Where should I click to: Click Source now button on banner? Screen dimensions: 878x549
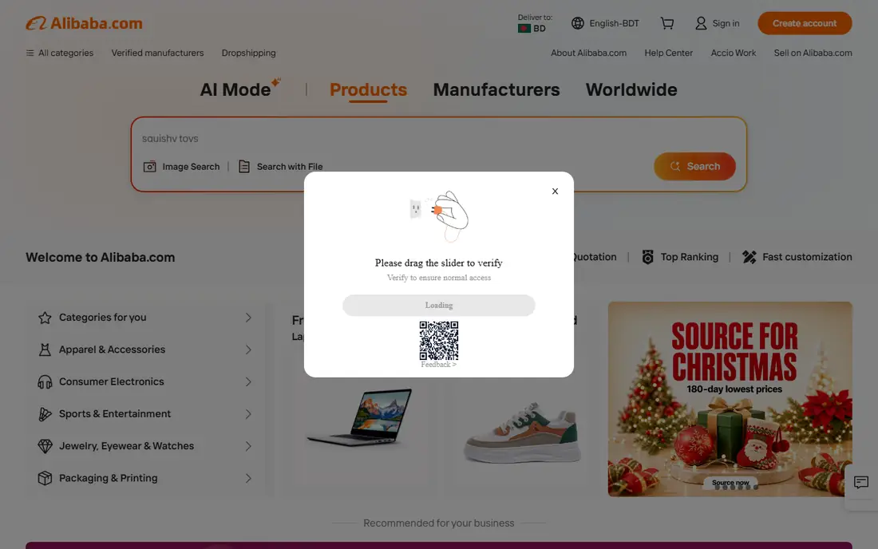(730, 483)
